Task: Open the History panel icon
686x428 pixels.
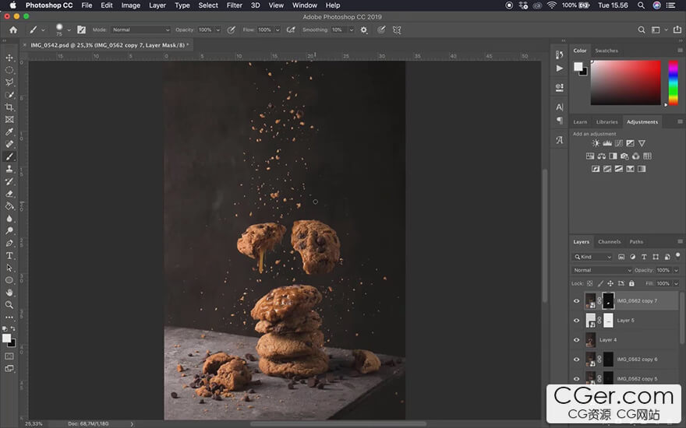Action: tap(560, 54)
